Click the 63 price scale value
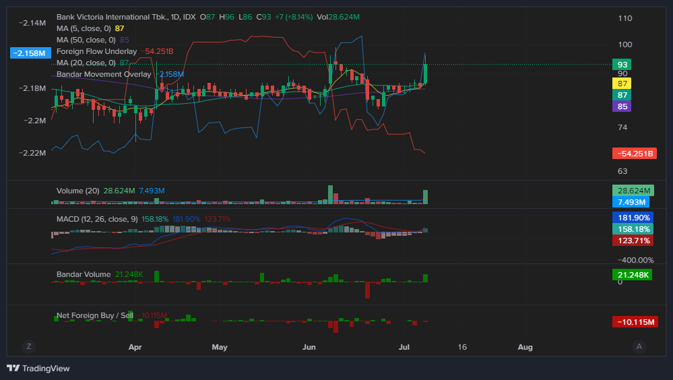The width and height of the screenshot is (673, 380). [622, 171]
